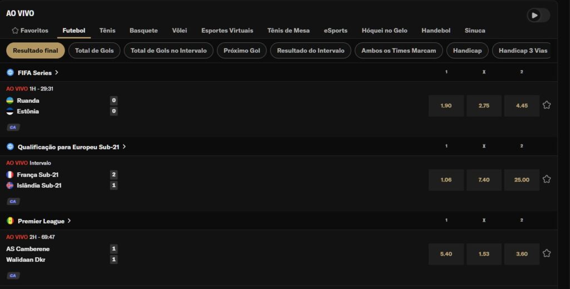This screenshot has width=570, height=289.
Task: Expand Qualificação para Europeu Sub-21 chevron
Action: click(x=124, y=147)
